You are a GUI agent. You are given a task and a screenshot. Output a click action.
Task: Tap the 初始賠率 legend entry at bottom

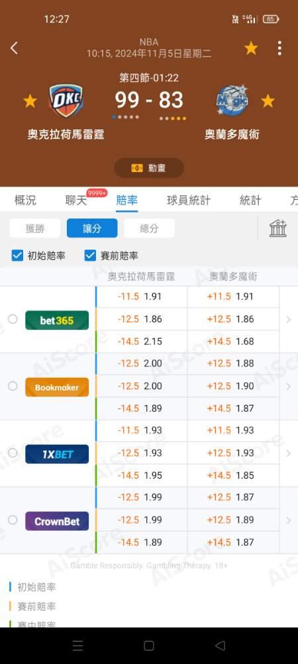coord(36,587)
